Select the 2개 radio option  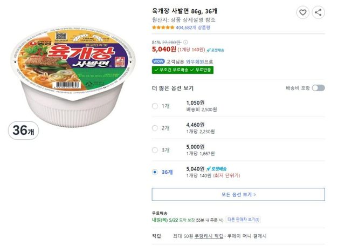coord(155,128)
